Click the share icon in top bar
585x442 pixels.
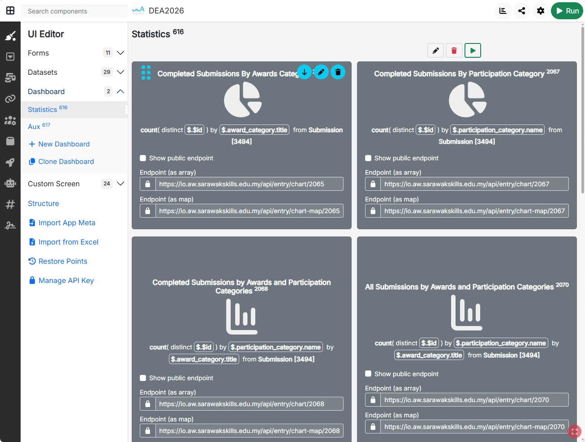(x=522, y=11)
